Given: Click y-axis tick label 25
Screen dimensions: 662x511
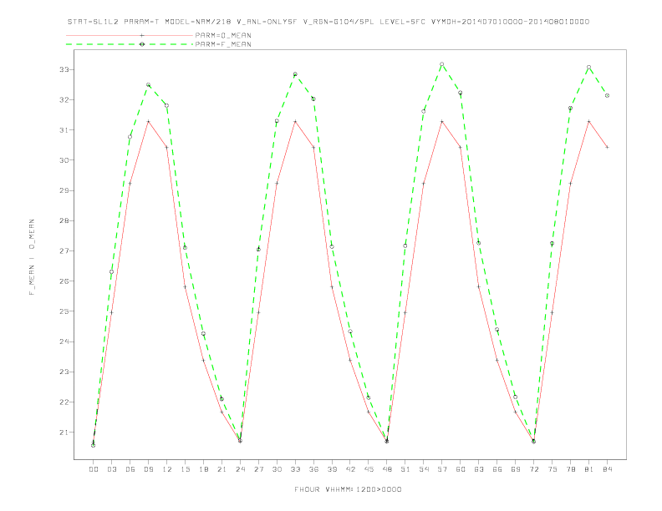Looking at the screenshot, I should (x=64, y=311).
